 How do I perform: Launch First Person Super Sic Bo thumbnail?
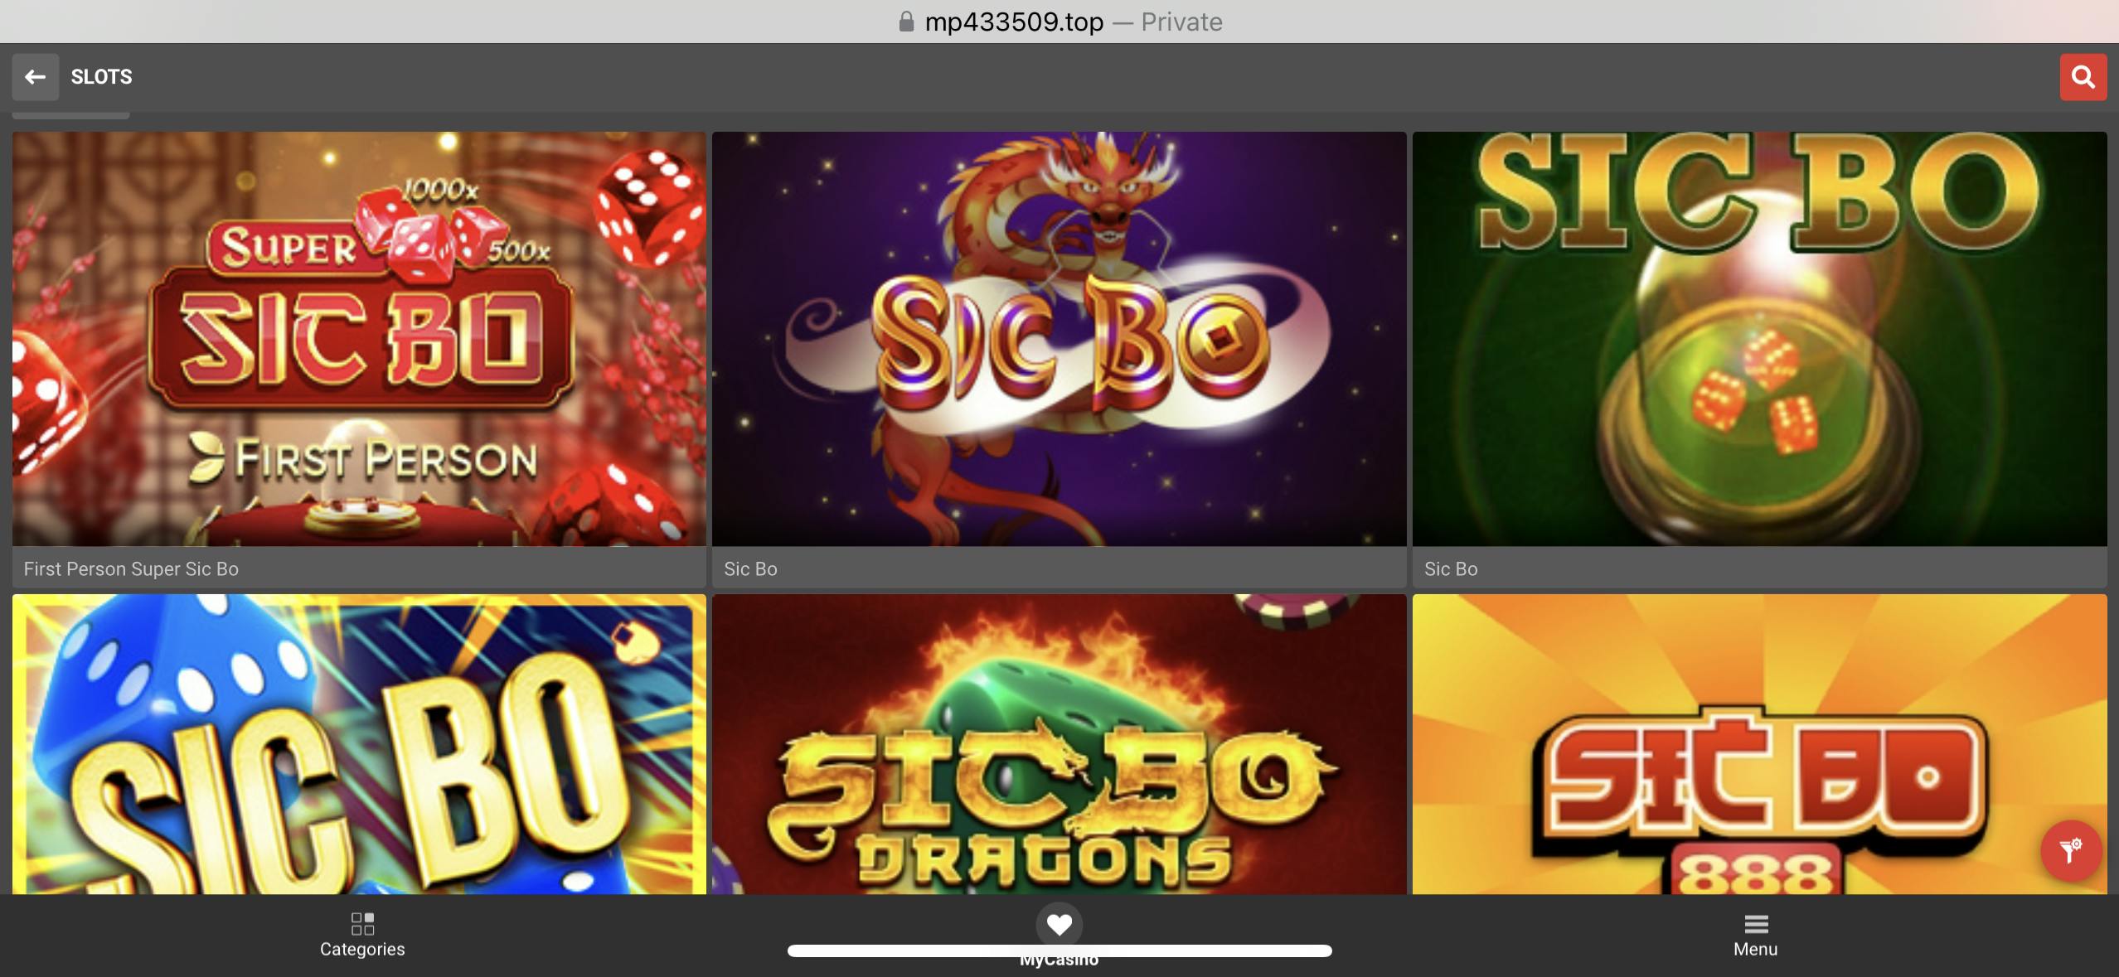359,339
